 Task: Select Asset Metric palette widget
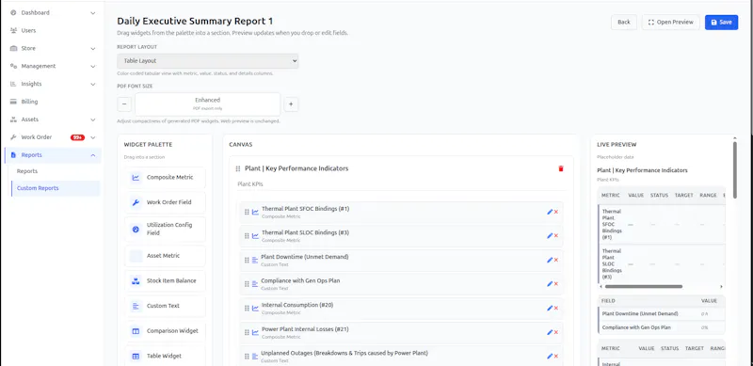pyautogui.click(x=166, y=256)
